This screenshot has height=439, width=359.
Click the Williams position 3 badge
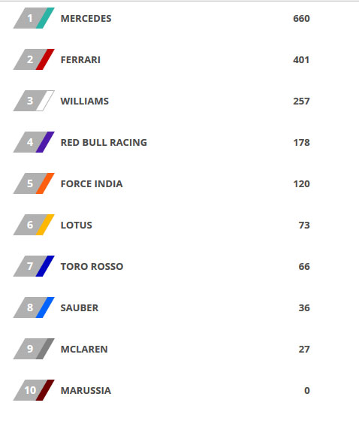(x=34, y=101)
